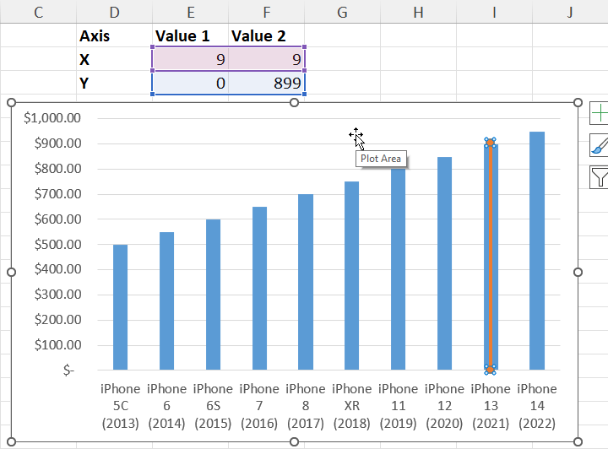The width and height of the screenshot is (608, 449).
Task: Select the Y row cell containing 0
Action: (190, 83)
